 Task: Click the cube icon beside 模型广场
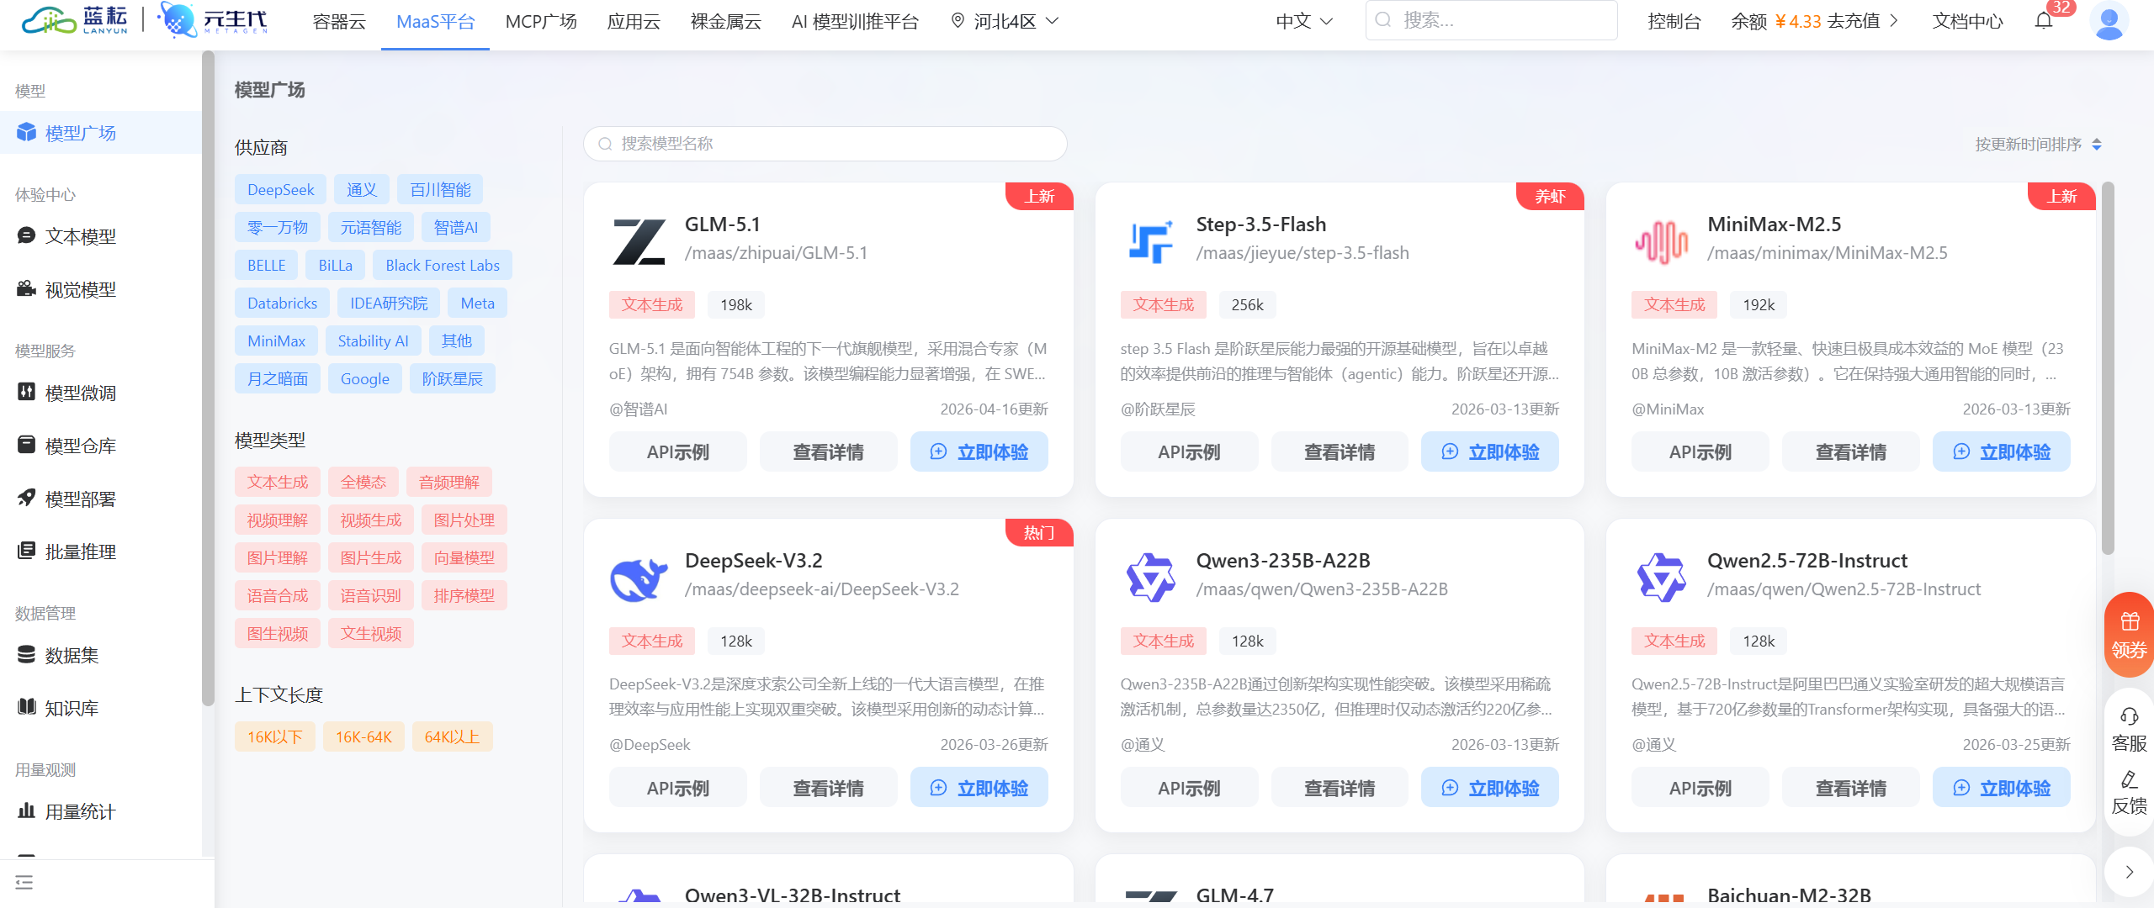(27, 132)
